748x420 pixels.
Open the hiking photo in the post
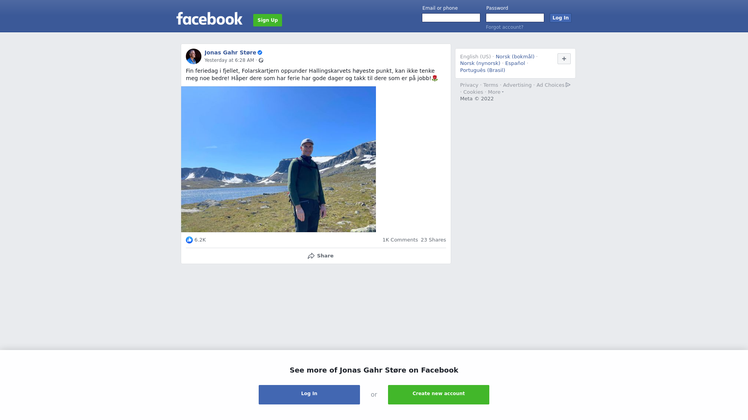tap(279, 159)
